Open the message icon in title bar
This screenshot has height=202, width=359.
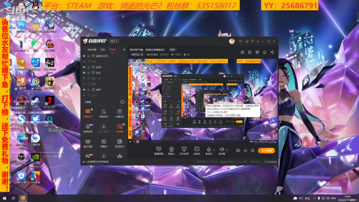point(241,41)
